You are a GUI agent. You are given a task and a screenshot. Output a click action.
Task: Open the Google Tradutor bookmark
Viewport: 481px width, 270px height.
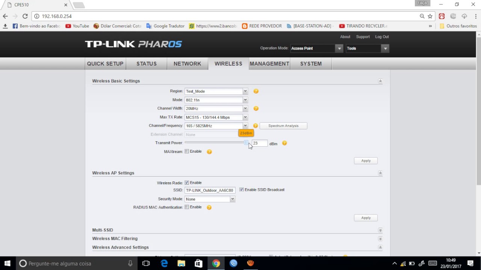point(165,26)
